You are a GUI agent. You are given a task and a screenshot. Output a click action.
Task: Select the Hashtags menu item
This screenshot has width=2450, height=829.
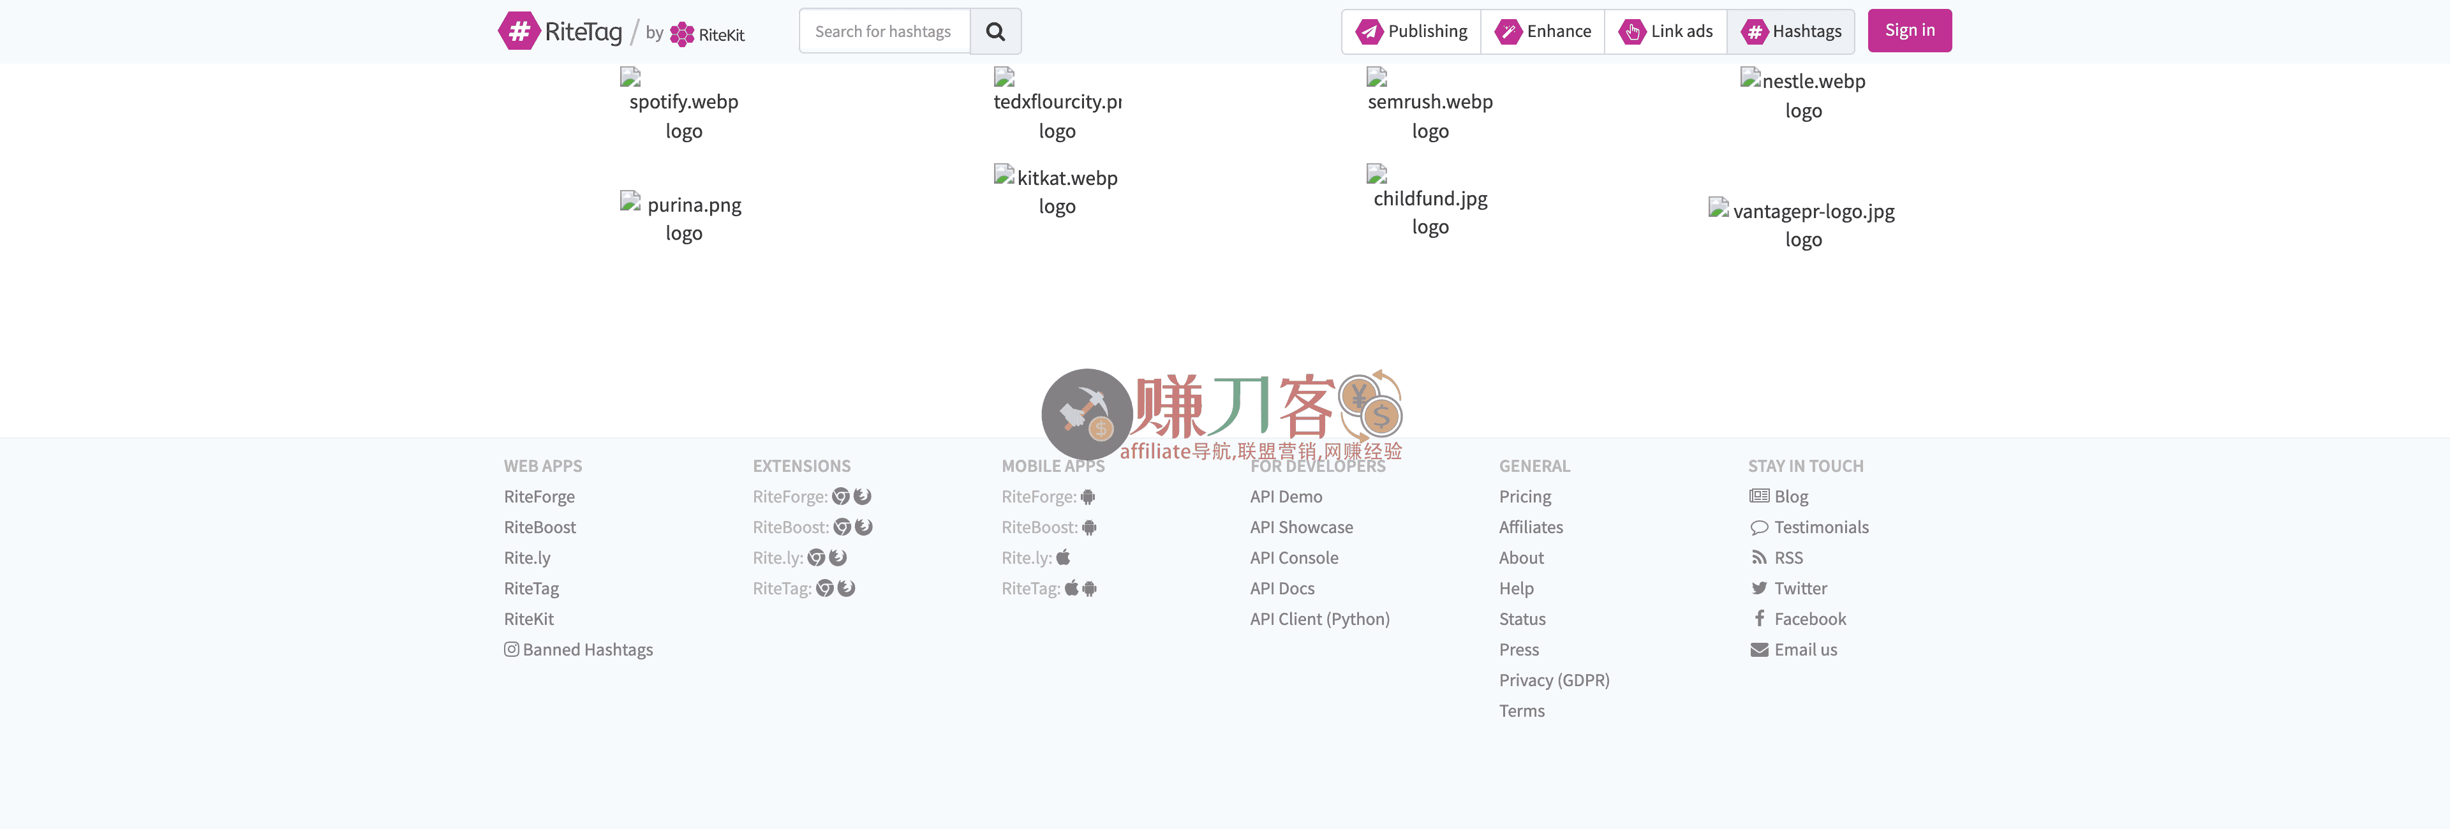click(x=1791, y=31)
